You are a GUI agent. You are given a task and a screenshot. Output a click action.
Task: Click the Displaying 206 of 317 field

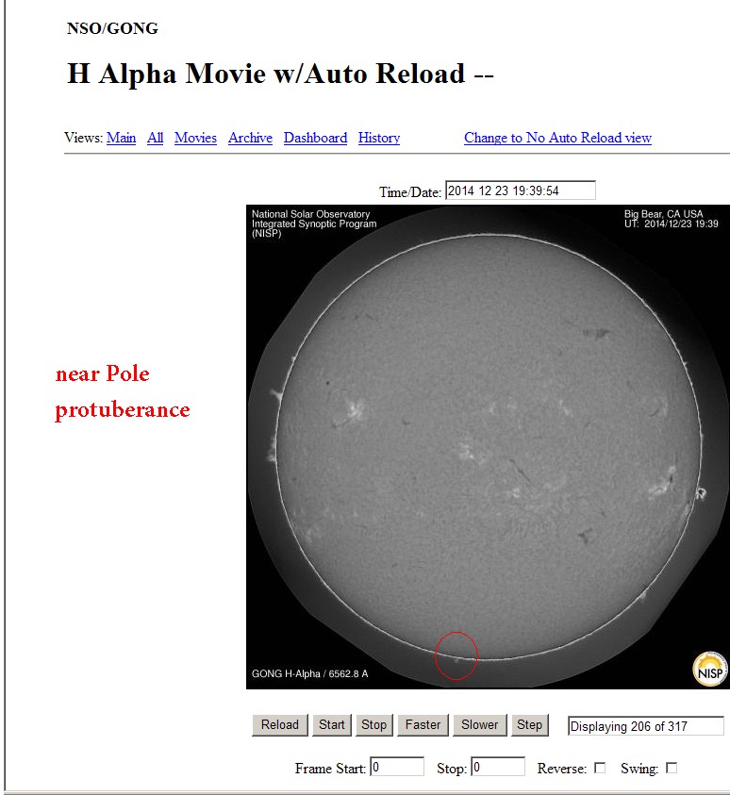(645, 726)
